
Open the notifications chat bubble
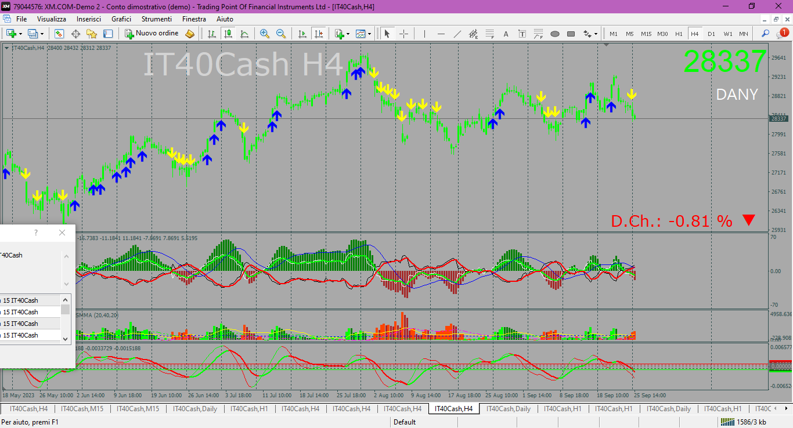[781, 34]
